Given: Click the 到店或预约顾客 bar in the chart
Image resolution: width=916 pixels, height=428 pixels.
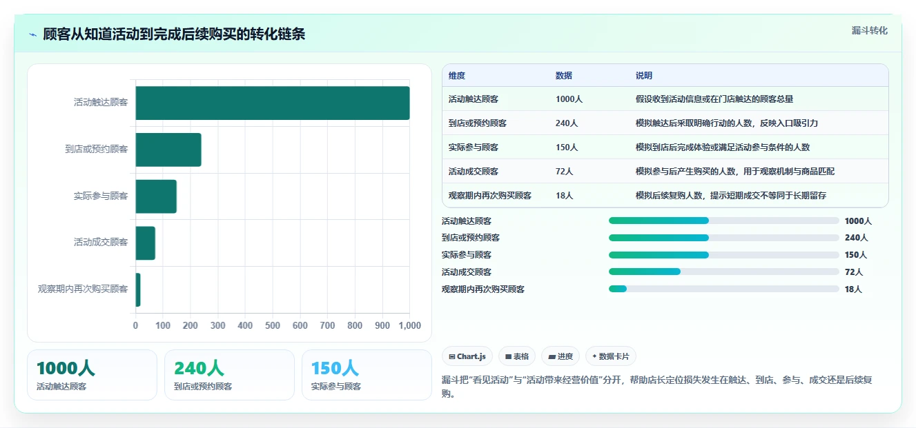Looking at the screenshot, I should point(168,150).
